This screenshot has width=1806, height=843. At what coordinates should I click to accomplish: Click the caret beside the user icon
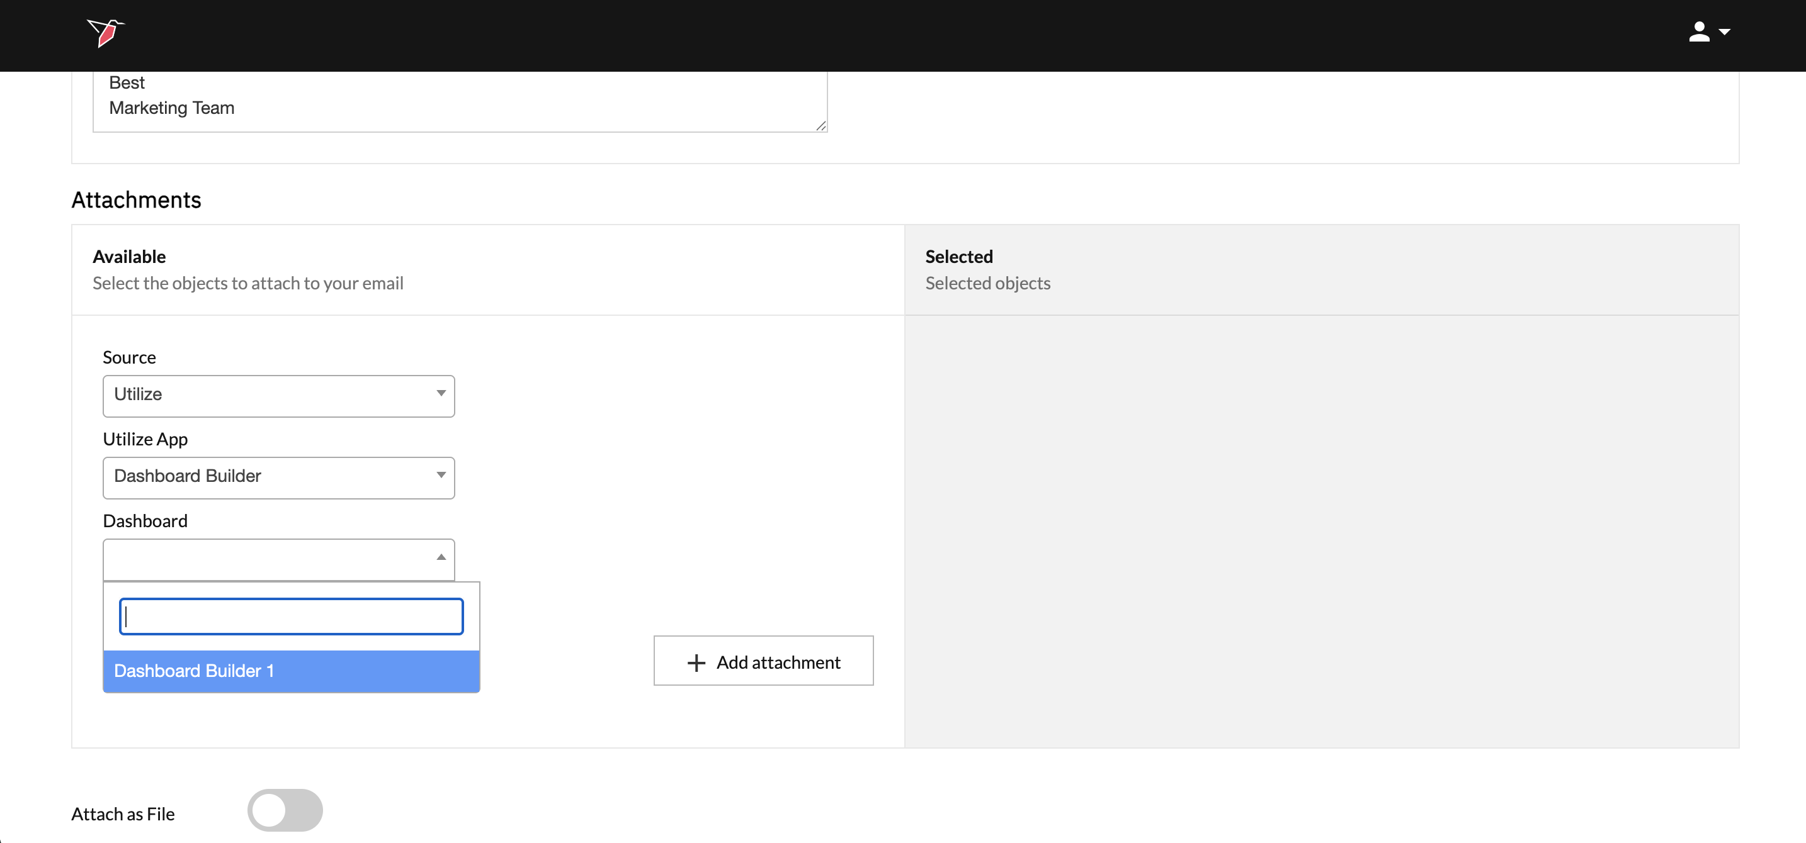pos(1725,32)
